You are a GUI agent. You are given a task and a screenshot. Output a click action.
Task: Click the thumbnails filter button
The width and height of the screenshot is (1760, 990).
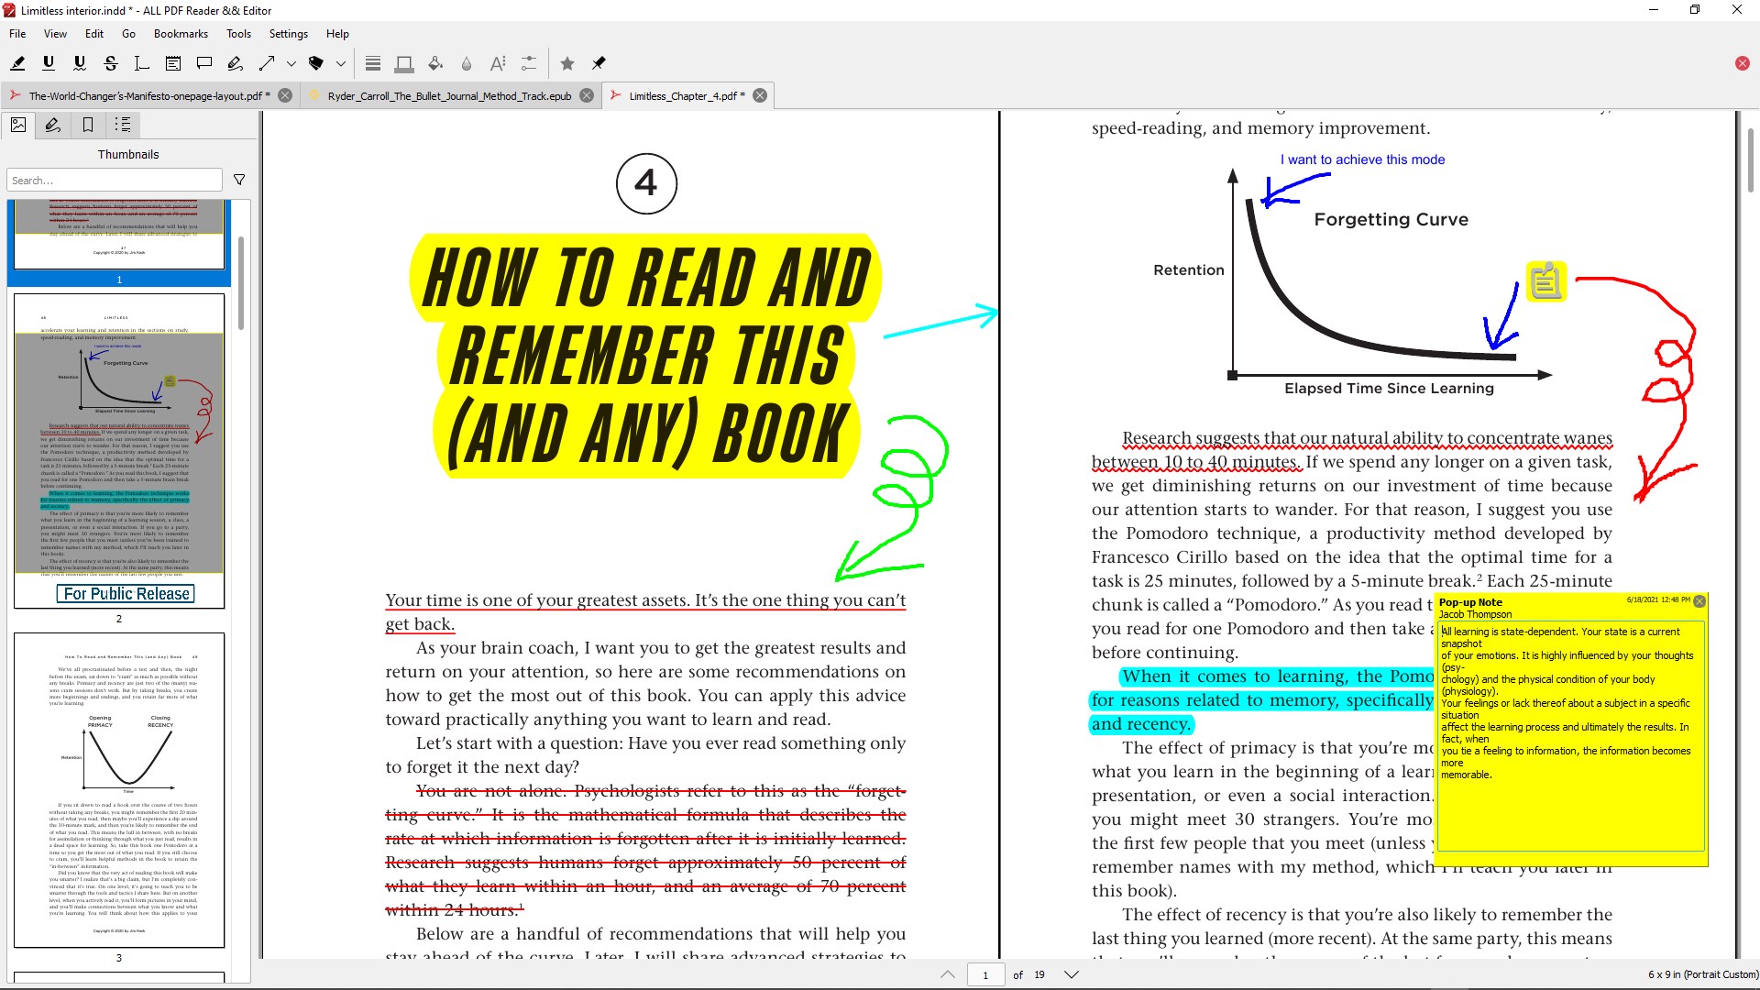[x=239, y=180]
